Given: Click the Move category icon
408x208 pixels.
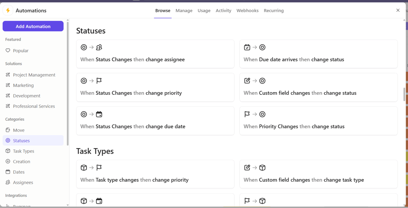Looking at the screenshot, I should (x=8, y=130).
